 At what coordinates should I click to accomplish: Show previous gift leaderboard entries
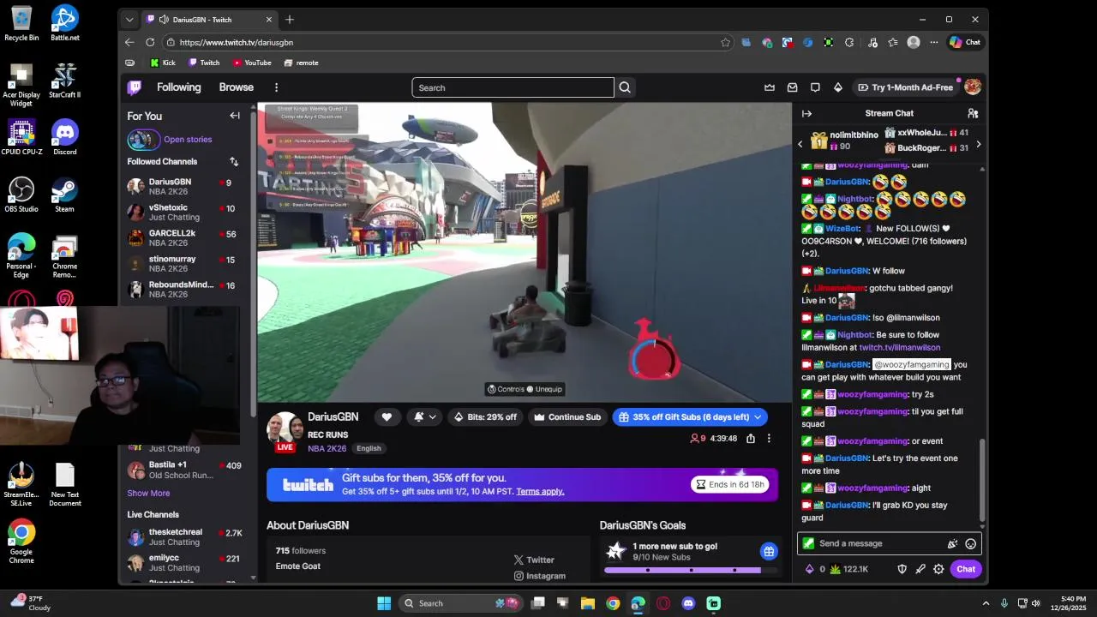800,144
